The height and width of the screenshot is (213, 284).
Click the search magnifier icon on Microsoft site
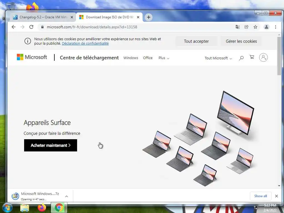coord(241,58)
